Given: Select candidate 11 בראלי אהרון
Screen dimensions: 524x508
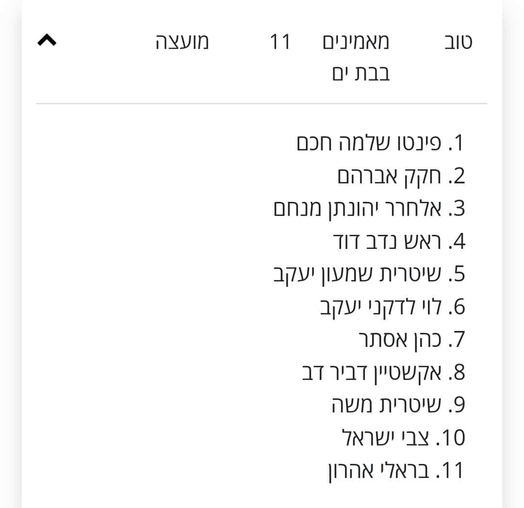Looking at the screenshot, I should point(396,471).
